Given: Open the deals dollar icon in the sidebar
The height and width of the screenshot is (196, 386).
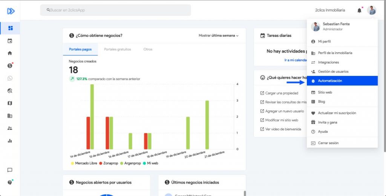Looking at the screenshot, I should click(x=10, y=65).
